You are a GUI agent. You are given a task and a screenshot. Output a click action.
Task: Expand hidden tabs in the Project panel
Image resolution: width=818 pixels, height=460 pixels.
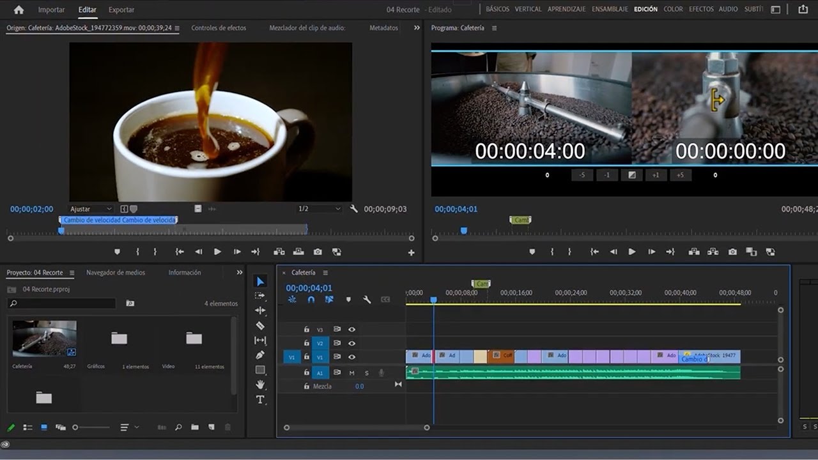240,272
